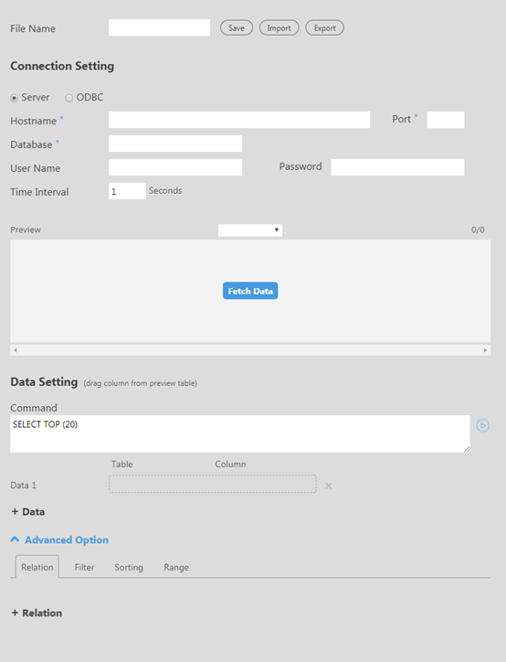
Task: Open the Preview table dropdown
Action: pos(250,230)
